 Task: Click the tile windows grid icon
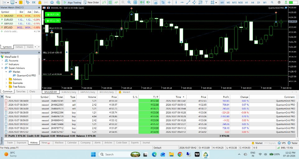135,2
